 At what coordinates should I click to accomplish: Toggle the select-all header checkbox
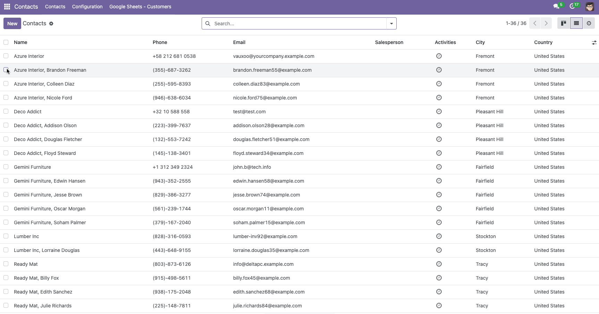pyautogui.click(x=6, y=42)
